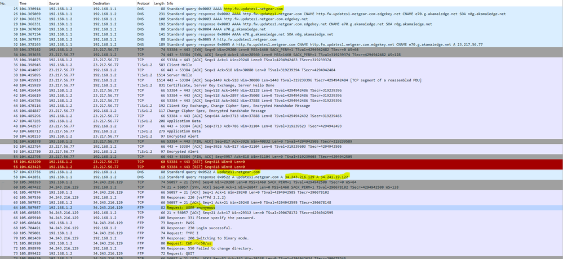This screenshot has height=259, width=563.
Task: Select the Certificate, Server Key Exchange packet
Action: click(x=282, y=85)
